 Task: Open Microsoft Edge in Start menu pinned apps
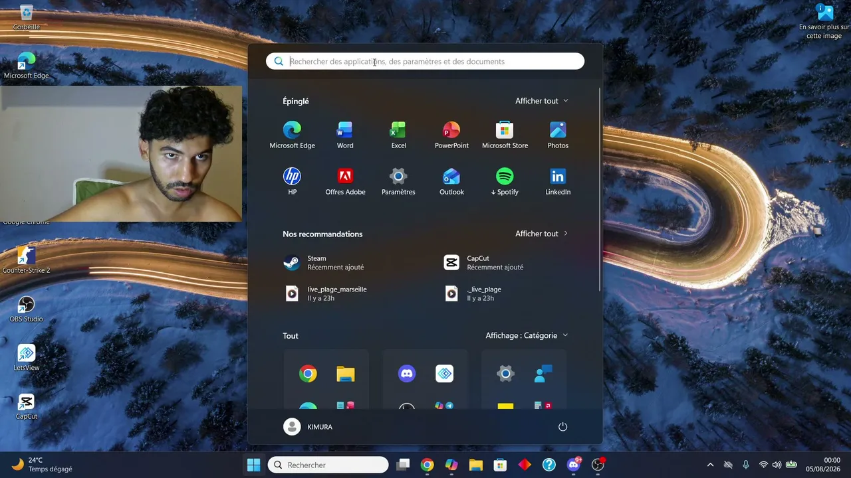[x=292, y=135]
